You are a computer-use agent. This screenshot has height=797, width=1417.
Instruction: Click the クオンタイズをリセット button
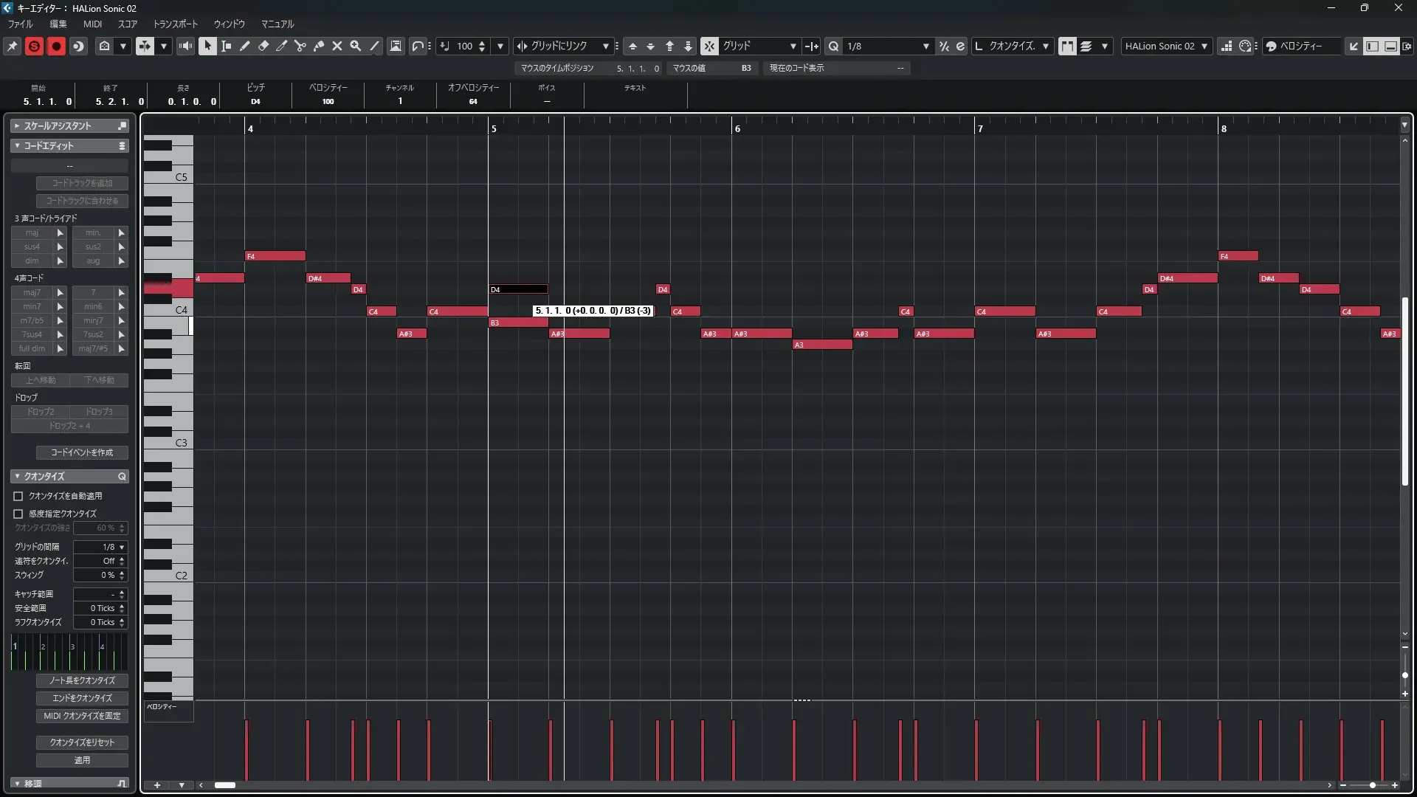82,742
